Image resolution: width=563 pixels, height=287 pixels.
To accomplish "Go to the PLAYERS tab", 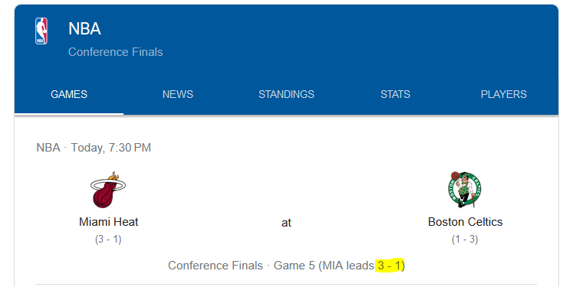I will click(504, 94).
